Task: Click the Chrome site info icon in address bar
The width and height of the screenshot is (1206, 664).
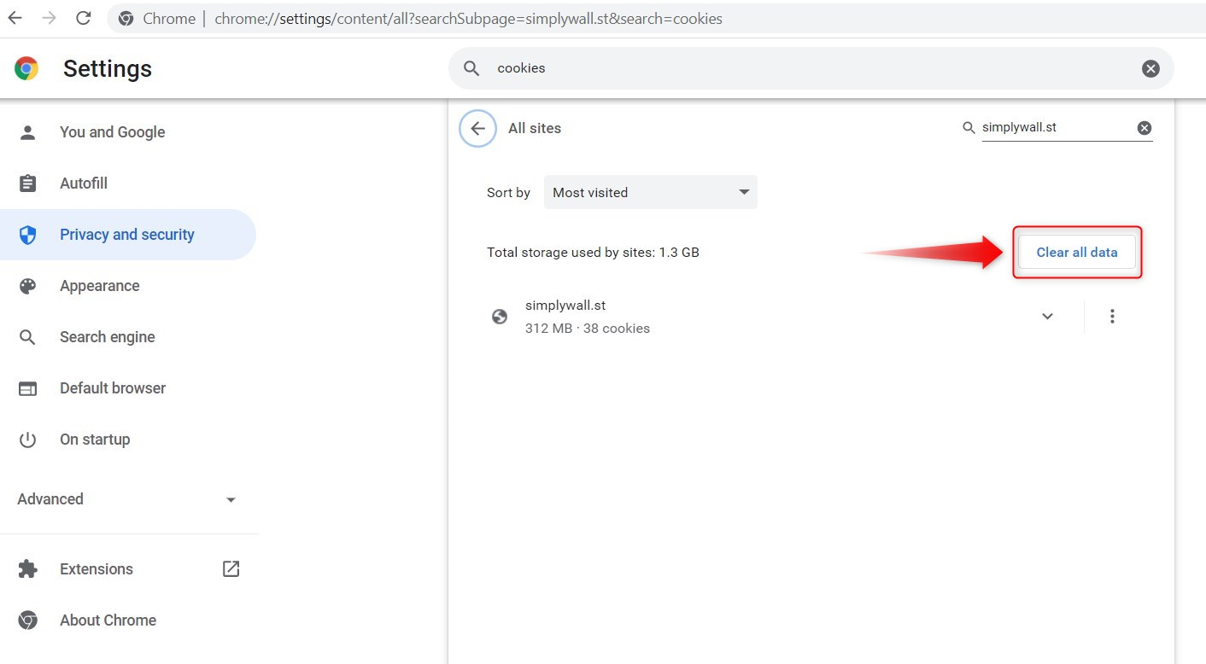Action: point(126,19)
